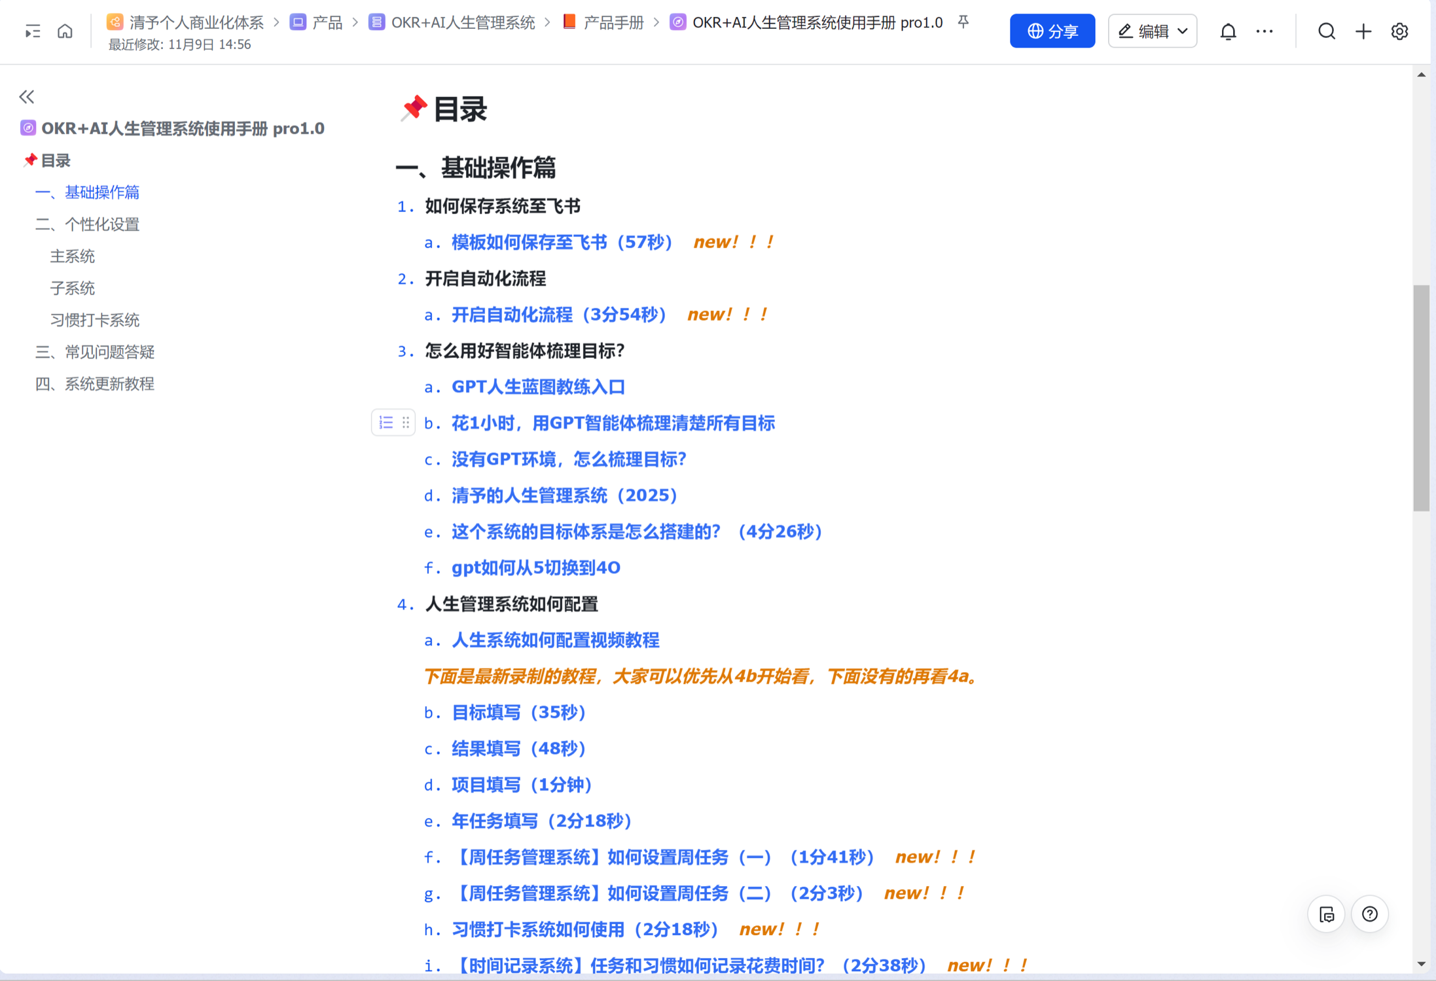Viewport: 1436px width, 981px height.
Task: Click the blue 分享 button
Action: click(x=1052, y=31)
